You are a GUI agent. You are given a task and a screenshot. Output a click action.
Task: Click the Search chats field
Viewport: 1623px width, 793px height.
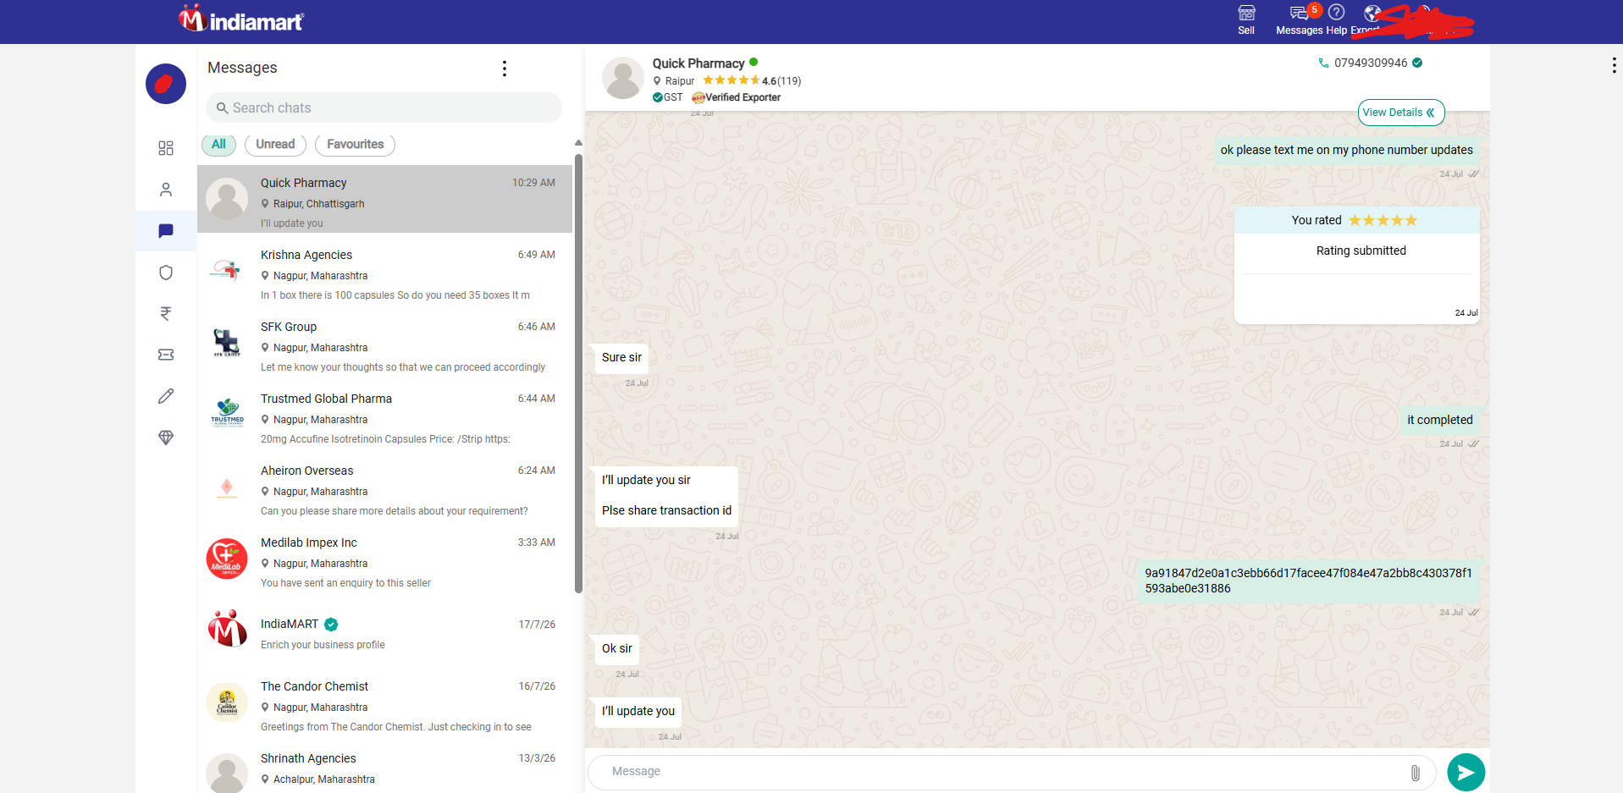tap(384, 108)
